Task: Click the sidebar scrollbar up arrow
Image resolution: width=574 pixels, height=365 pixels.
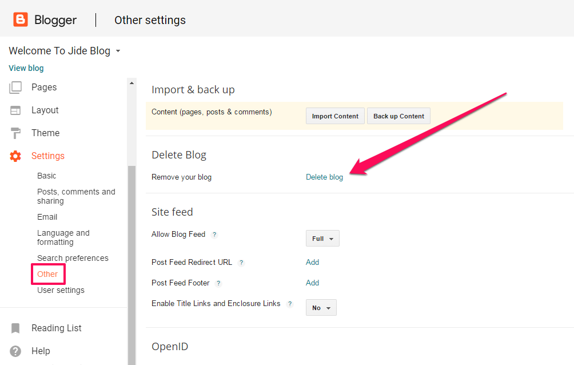Action: 132,83
